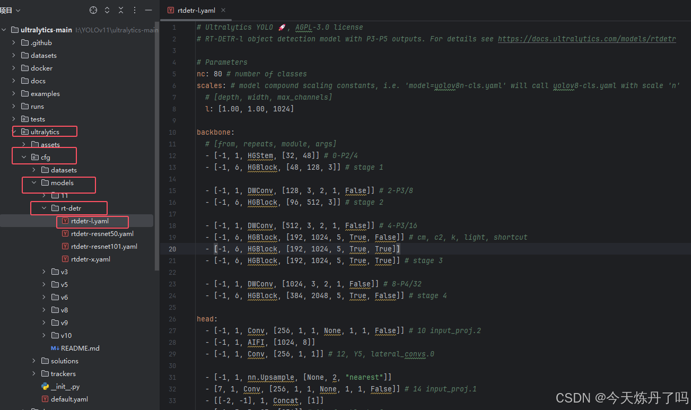Collapse the ultralytics-main root folder
Viewport: 691px width, 410px height.
click(x=4, y=30)
